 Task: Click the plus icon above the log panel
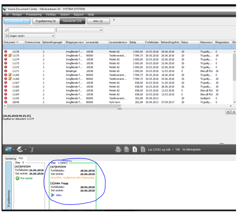[234, 112]
